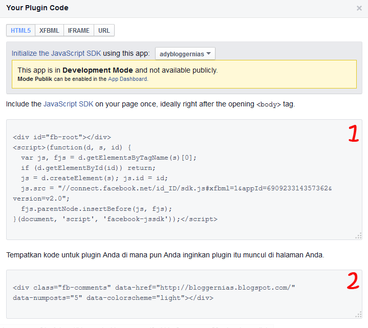Click the line 'fjs.parentNode.insertBefore(js, fjs);'
Viewport: 368px width, 328px height.
click(96, 209)
